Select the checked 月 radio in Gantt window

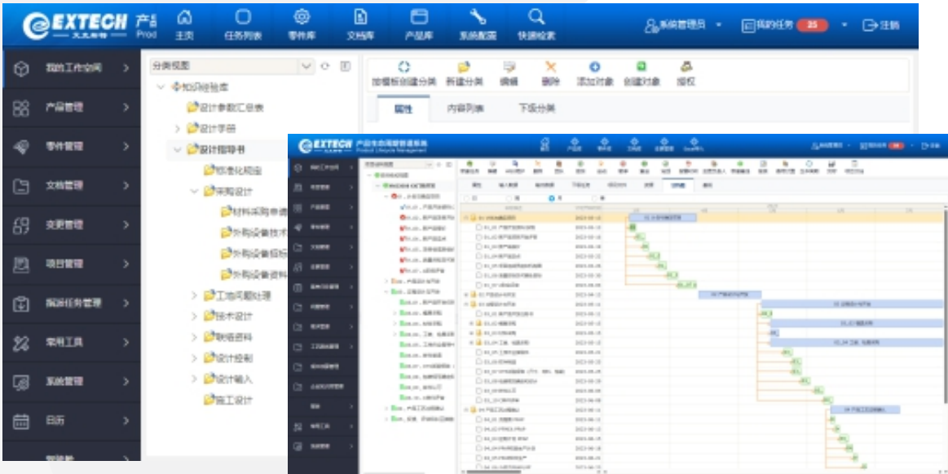coord(551,198)
